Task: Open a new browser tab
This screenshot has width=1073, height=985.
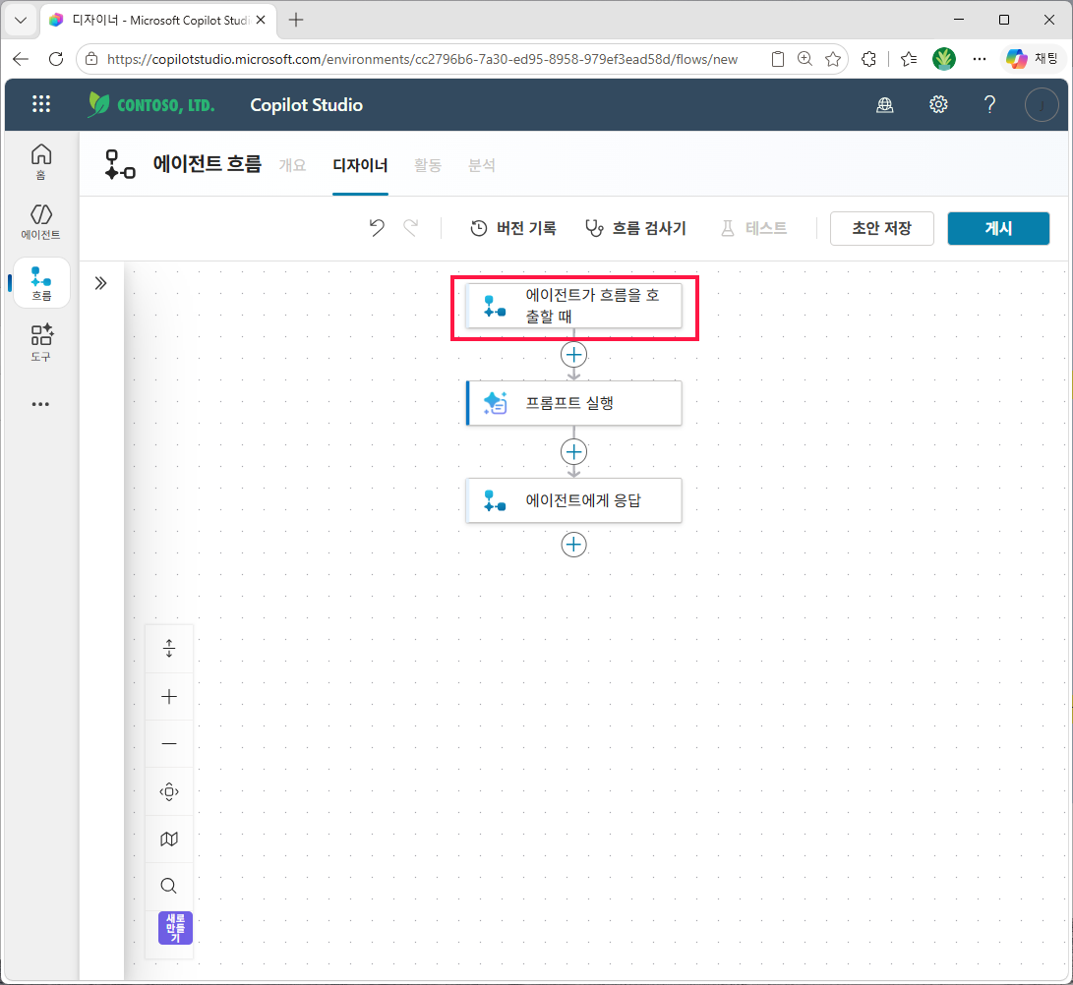Action: coord(296,20)
